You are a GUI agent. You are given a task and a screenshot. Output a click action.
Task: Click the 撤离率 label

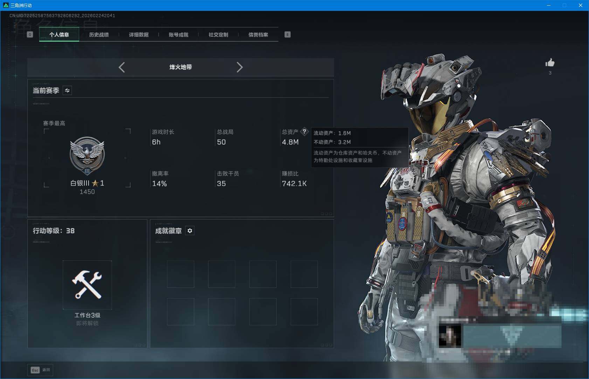pos(160,173)
